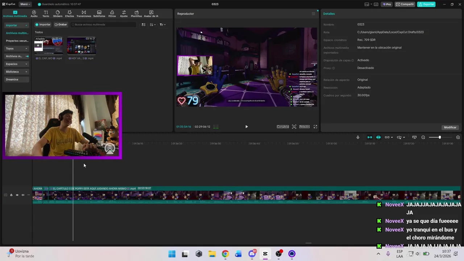The height and width of the screenshot is (261, 464).
Task: Switch media view to grid layout
Action: [144, 25]
